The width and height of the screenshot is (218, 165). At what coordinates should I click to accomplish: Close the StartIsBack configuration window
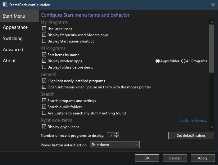213,5
